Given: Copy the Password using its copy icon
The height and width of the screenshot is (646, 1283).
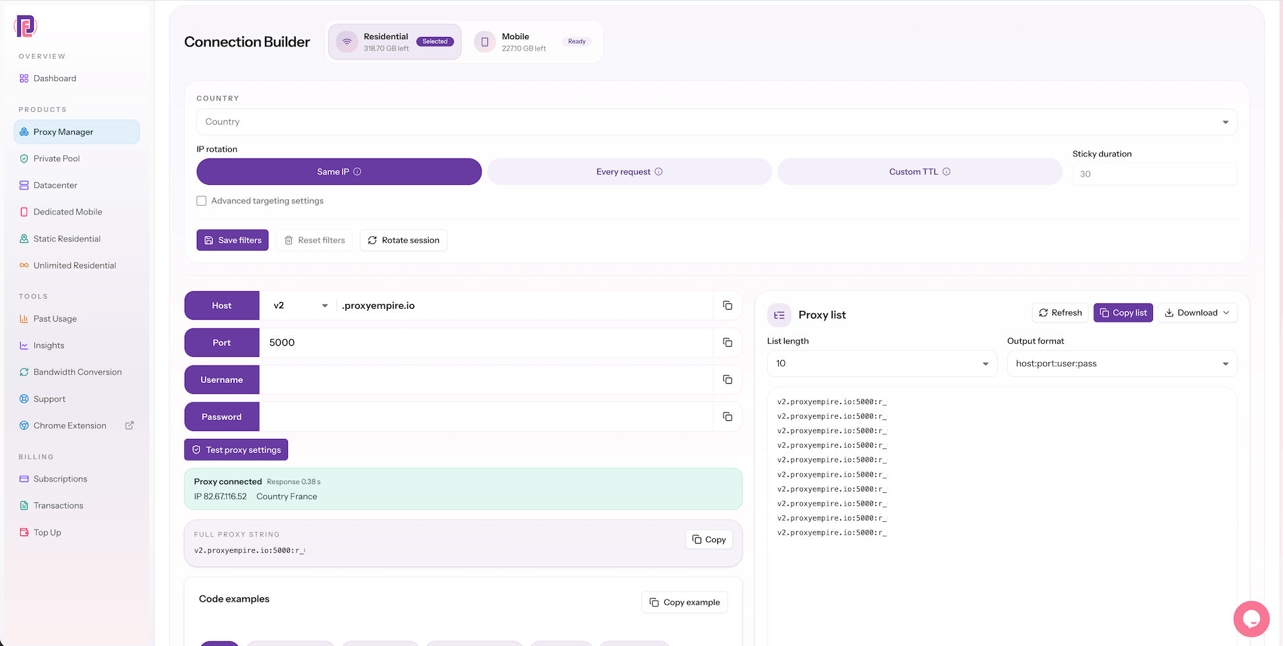Looking at the screenshot, I should click(x=727, y=417).
